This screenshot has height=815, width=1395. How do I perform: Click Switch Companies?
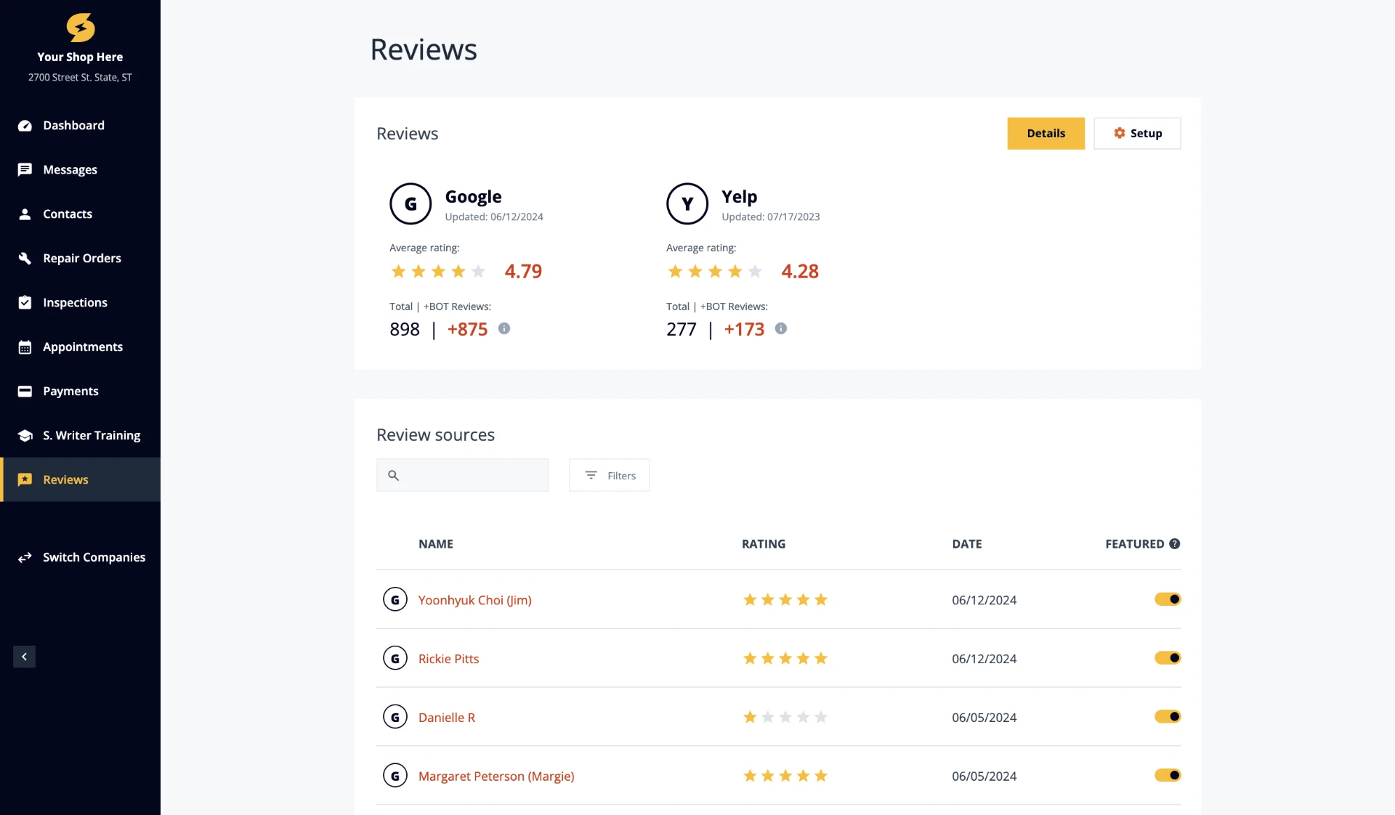[x=80, y=558]
